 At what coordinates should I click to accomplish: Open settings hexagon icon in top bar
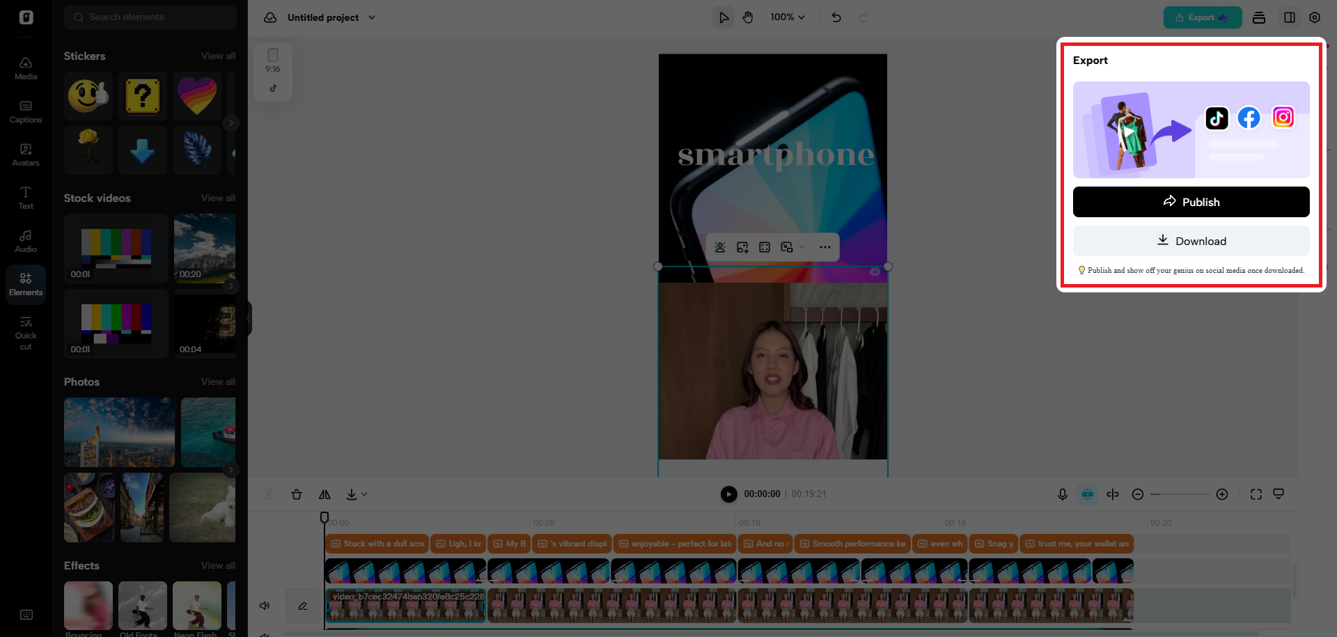pyautogui.click(x=1315, y=17)
